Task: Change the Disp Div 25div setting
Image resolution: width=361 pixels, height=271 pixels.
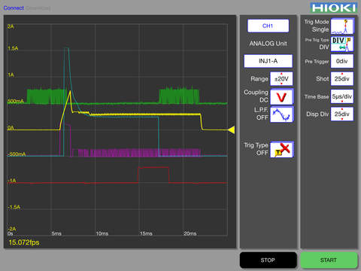Action: pyautogui.click(x=342, y=114)
